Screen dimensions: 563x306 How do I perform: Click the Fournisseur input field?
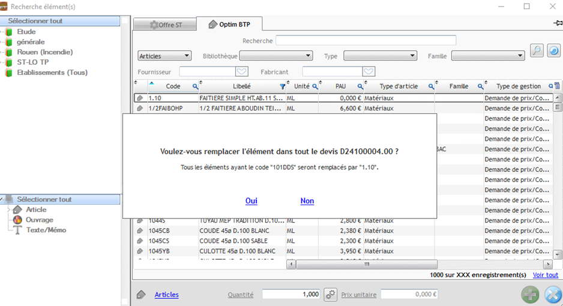tap(208, 72)
